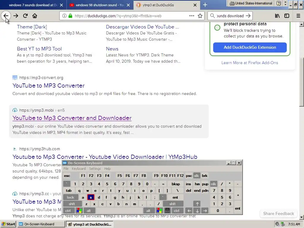Screen dimensions: 304x228
Task: Toggle the sidebar view icon
Action: 287,16
